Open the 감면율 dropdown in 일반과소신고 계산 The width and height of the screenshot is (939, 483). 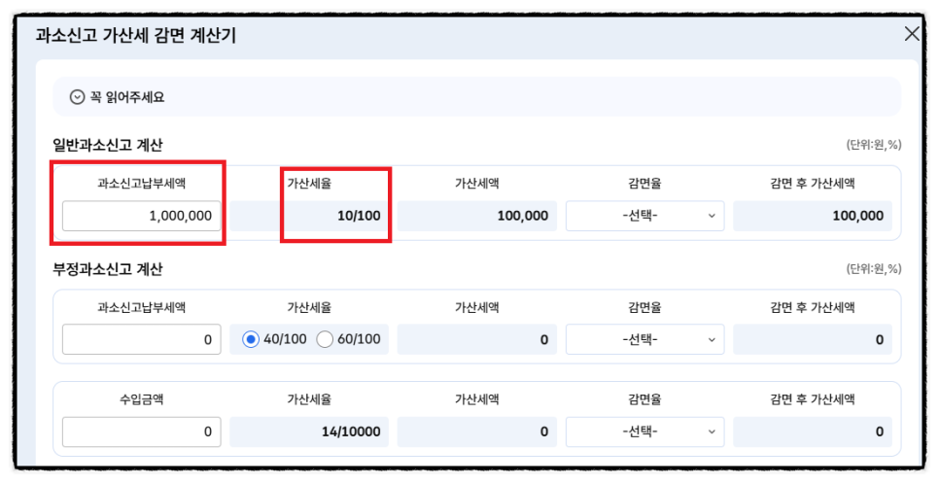coord(645,216)
